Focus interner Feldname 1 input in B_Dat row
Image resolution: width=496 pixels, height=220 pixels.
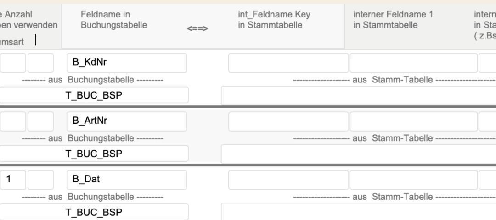(413, 180)
